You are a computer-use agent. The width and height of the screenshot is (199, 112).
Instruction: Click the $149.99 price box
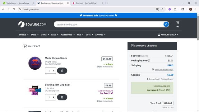coord(107,59)
